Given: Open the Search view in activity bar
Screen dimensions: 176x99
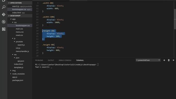Looking at the screenshot, I should (x=4, y=7).
